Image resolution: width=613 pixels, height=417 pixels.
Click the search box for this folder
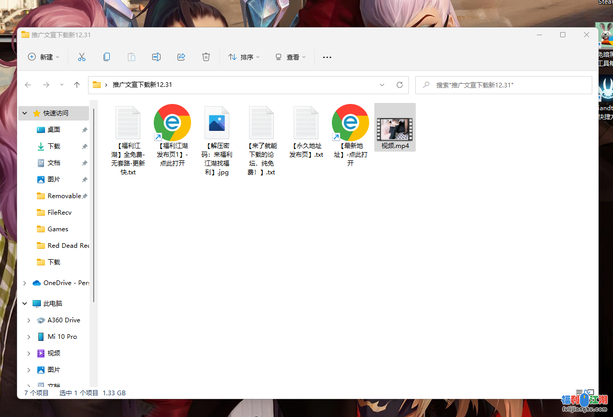click(x=503, y=85)
